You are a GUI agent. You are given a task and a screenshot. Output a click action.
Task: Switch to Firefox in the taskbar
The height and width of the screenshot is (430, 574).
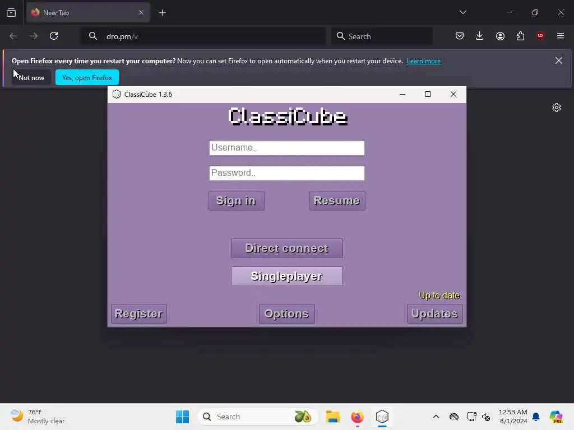pos(357,417)
